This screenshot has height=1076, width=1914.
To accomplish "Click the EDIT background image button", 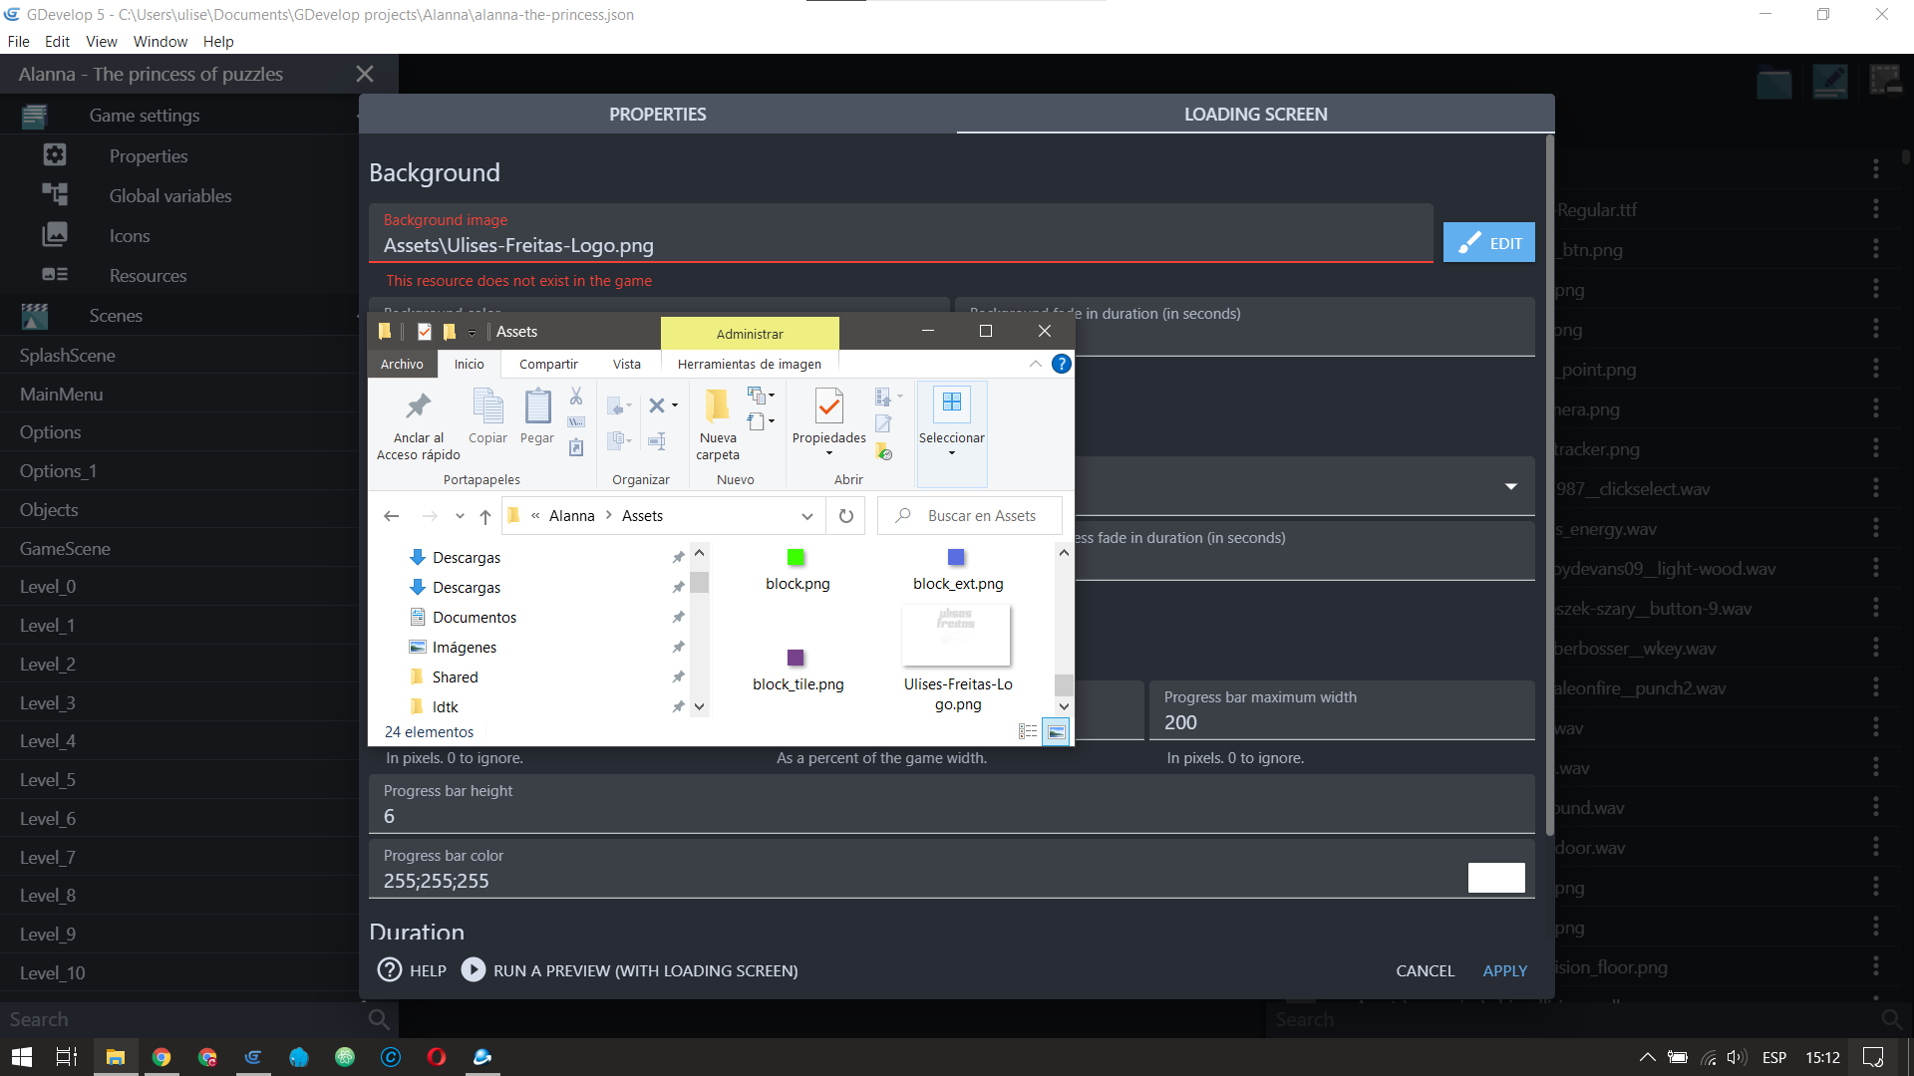I will coord(1488,243).
